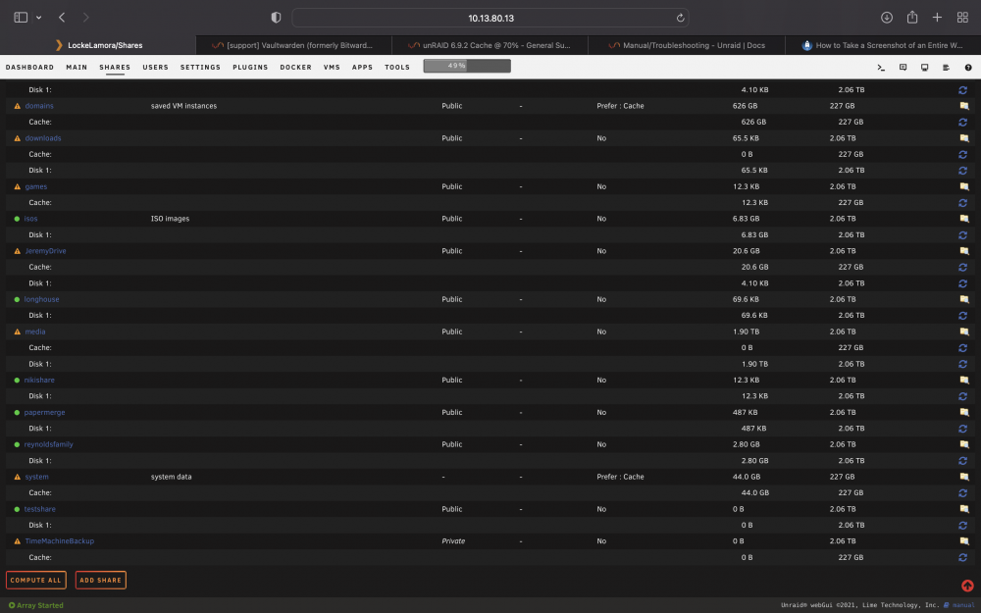Image resolution: width=981 pixels, height=613 pixels.
Task: Open the DOCKER menu item
Action: coord(296,67)
